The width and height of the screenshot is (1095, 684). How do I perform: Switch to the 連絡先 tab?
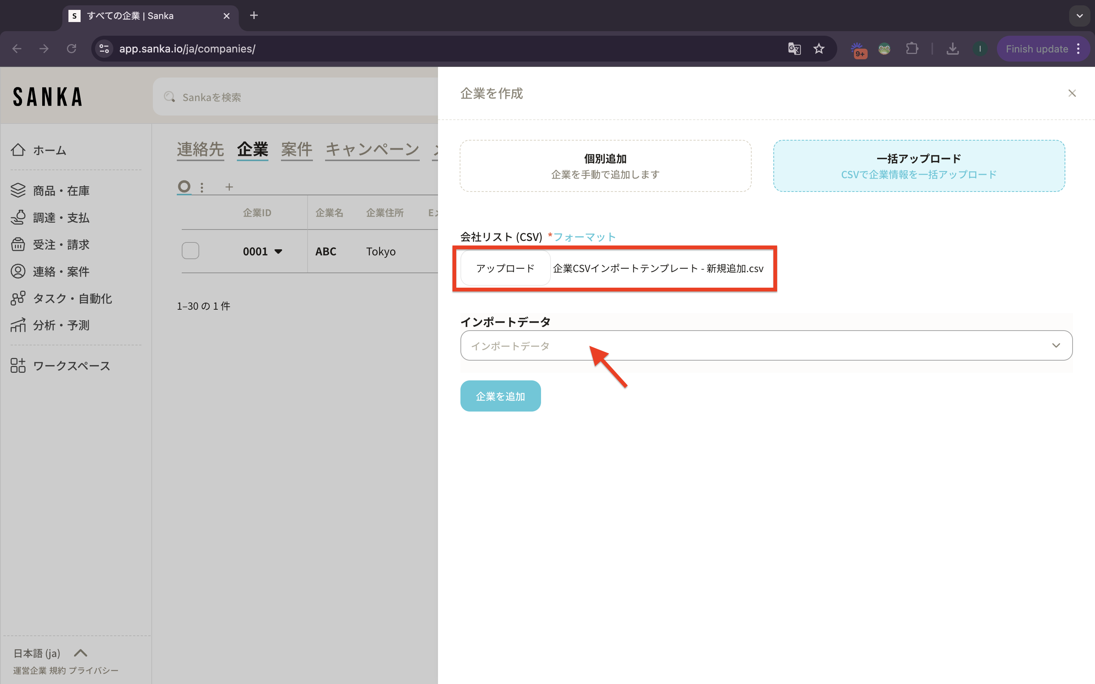[x=200, y=149]
